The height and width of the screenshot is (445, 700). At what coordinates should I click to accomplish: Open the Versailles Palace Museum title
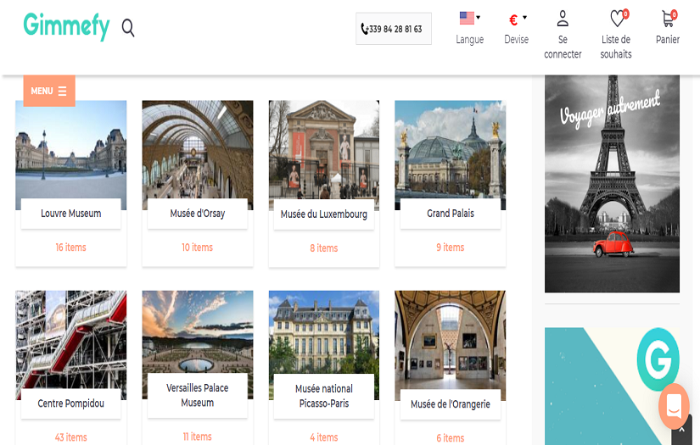[x=198, y=396]
